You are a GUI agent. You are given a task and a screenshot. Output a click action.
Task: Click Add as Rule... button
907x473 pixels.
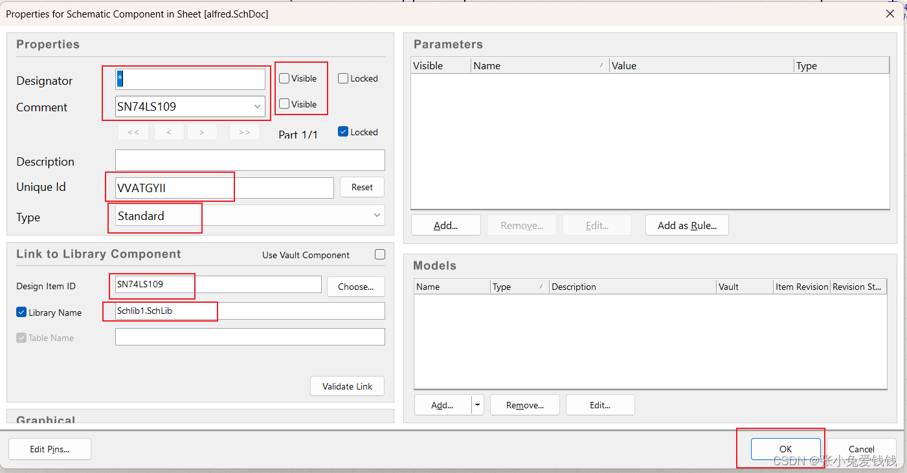[x=687, y=225]
